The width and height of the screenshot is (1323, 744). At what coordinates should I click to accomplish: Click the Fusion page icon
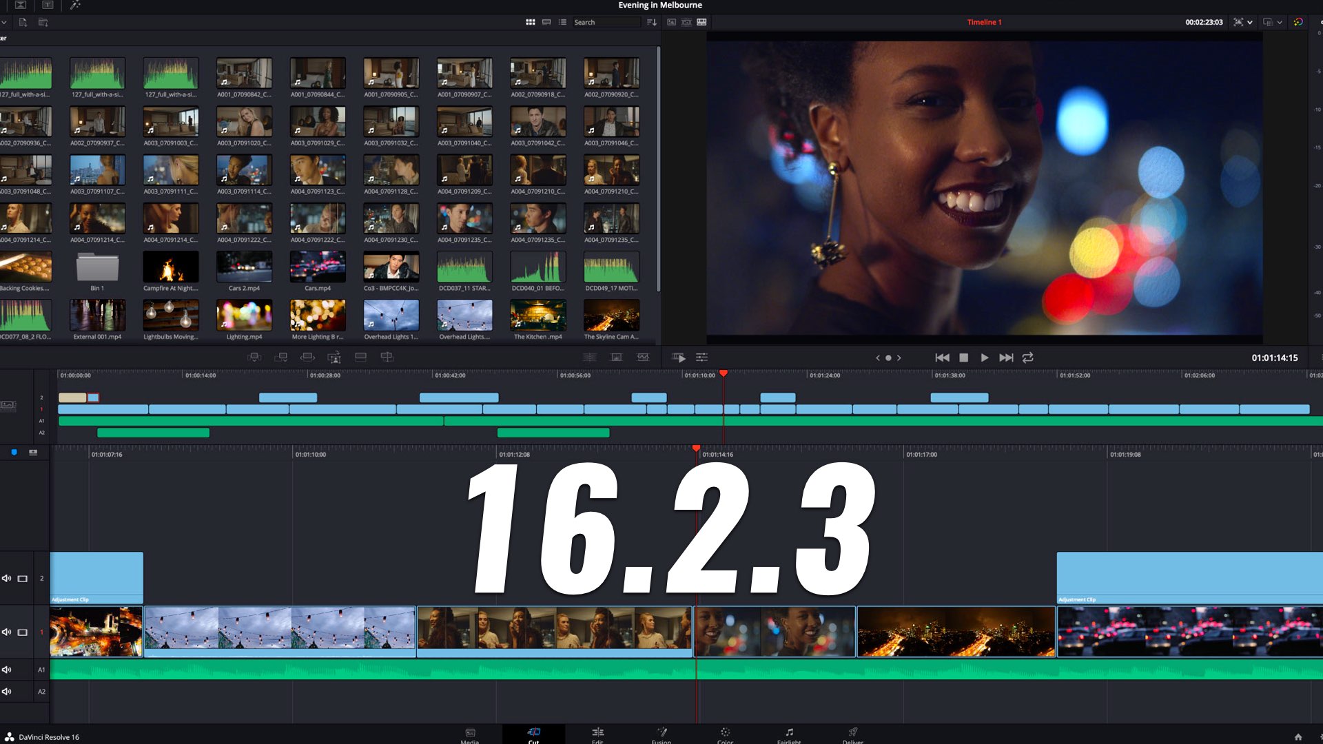(661, 732)
